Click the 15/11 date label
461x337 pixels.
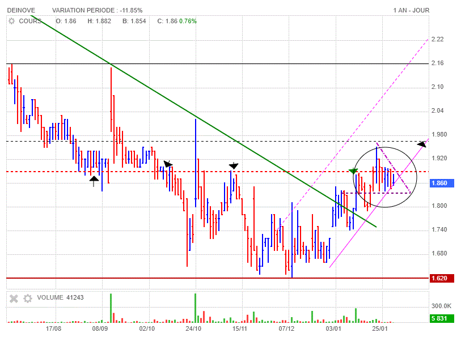pyautogui.click(x=240, y=329)
